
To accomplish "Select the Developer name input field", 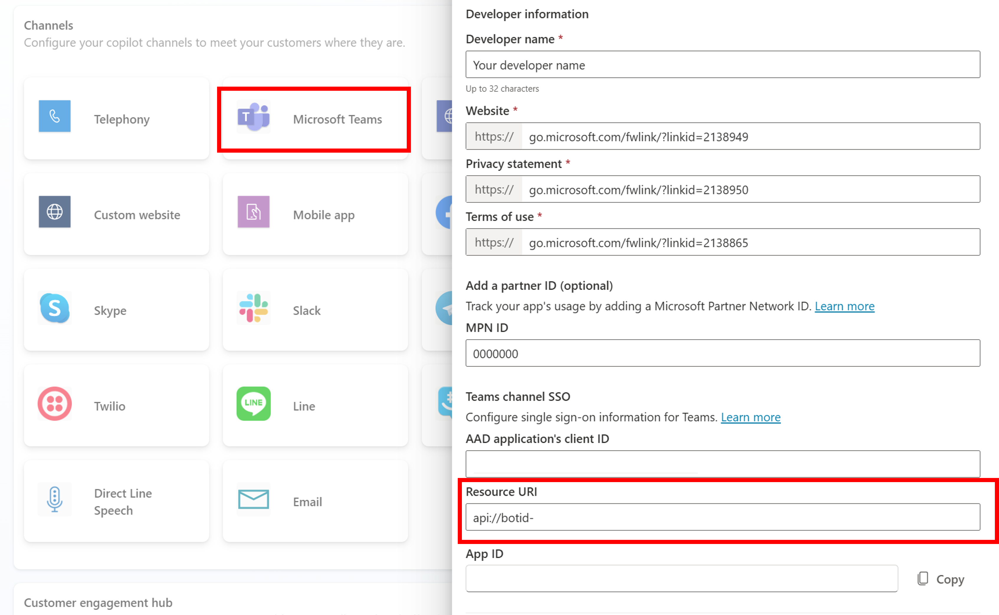I will [x=724, y=64].
